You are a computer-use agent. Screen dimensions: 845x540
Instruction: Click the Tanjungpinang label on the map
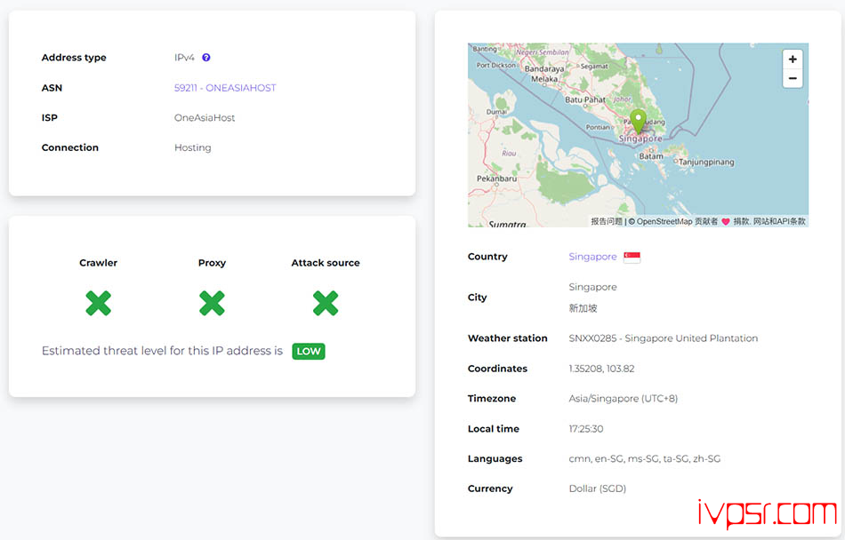706,162
